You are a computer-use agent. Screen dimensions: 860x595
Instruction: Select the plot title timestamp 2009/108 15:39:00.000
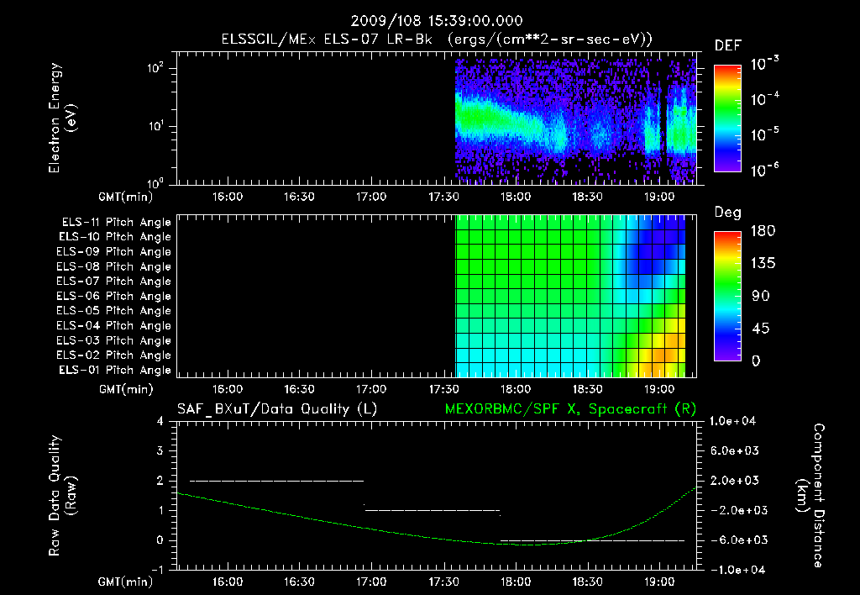(x=437, y=21)
